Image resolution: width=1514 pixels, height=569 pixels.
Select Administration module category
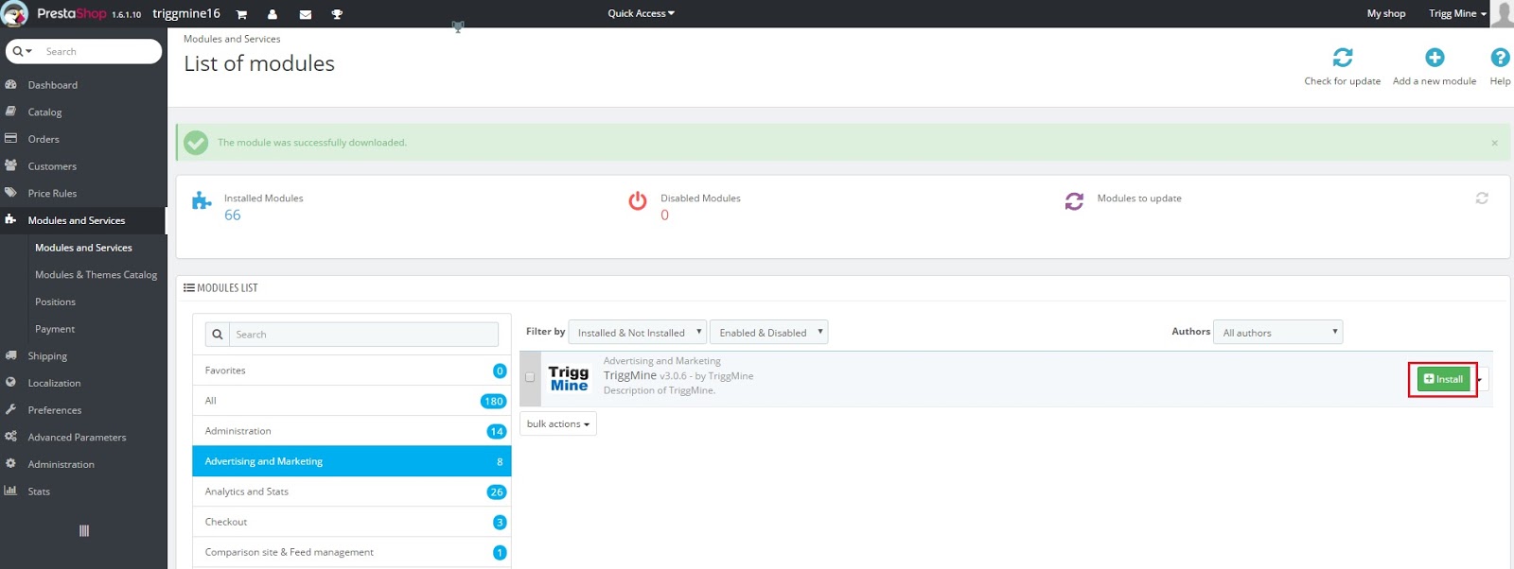coord(352,431)
